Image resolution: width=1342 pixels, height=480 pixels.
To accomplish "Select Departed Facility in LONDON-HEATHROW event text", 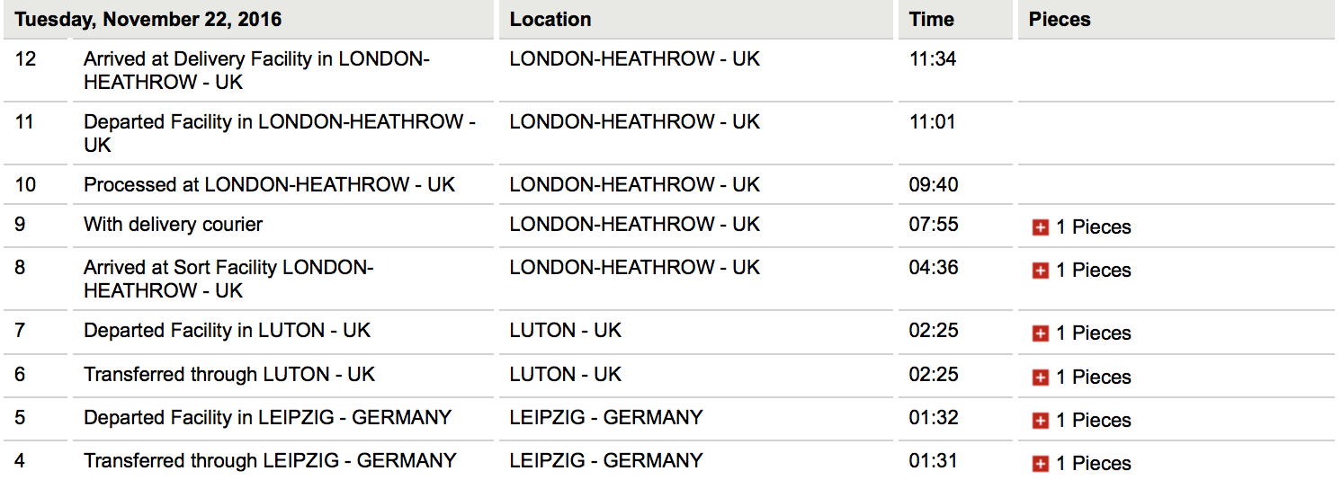I will click(x=279, y=133).
